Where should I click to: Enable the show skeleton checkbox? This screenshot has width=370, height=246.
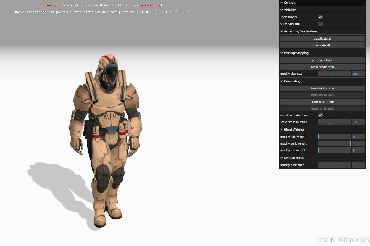click(321, 24)
